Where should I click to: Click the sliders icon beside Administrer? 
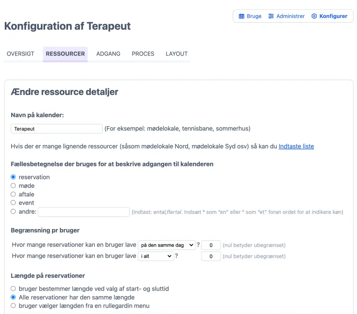coord(271,16)
